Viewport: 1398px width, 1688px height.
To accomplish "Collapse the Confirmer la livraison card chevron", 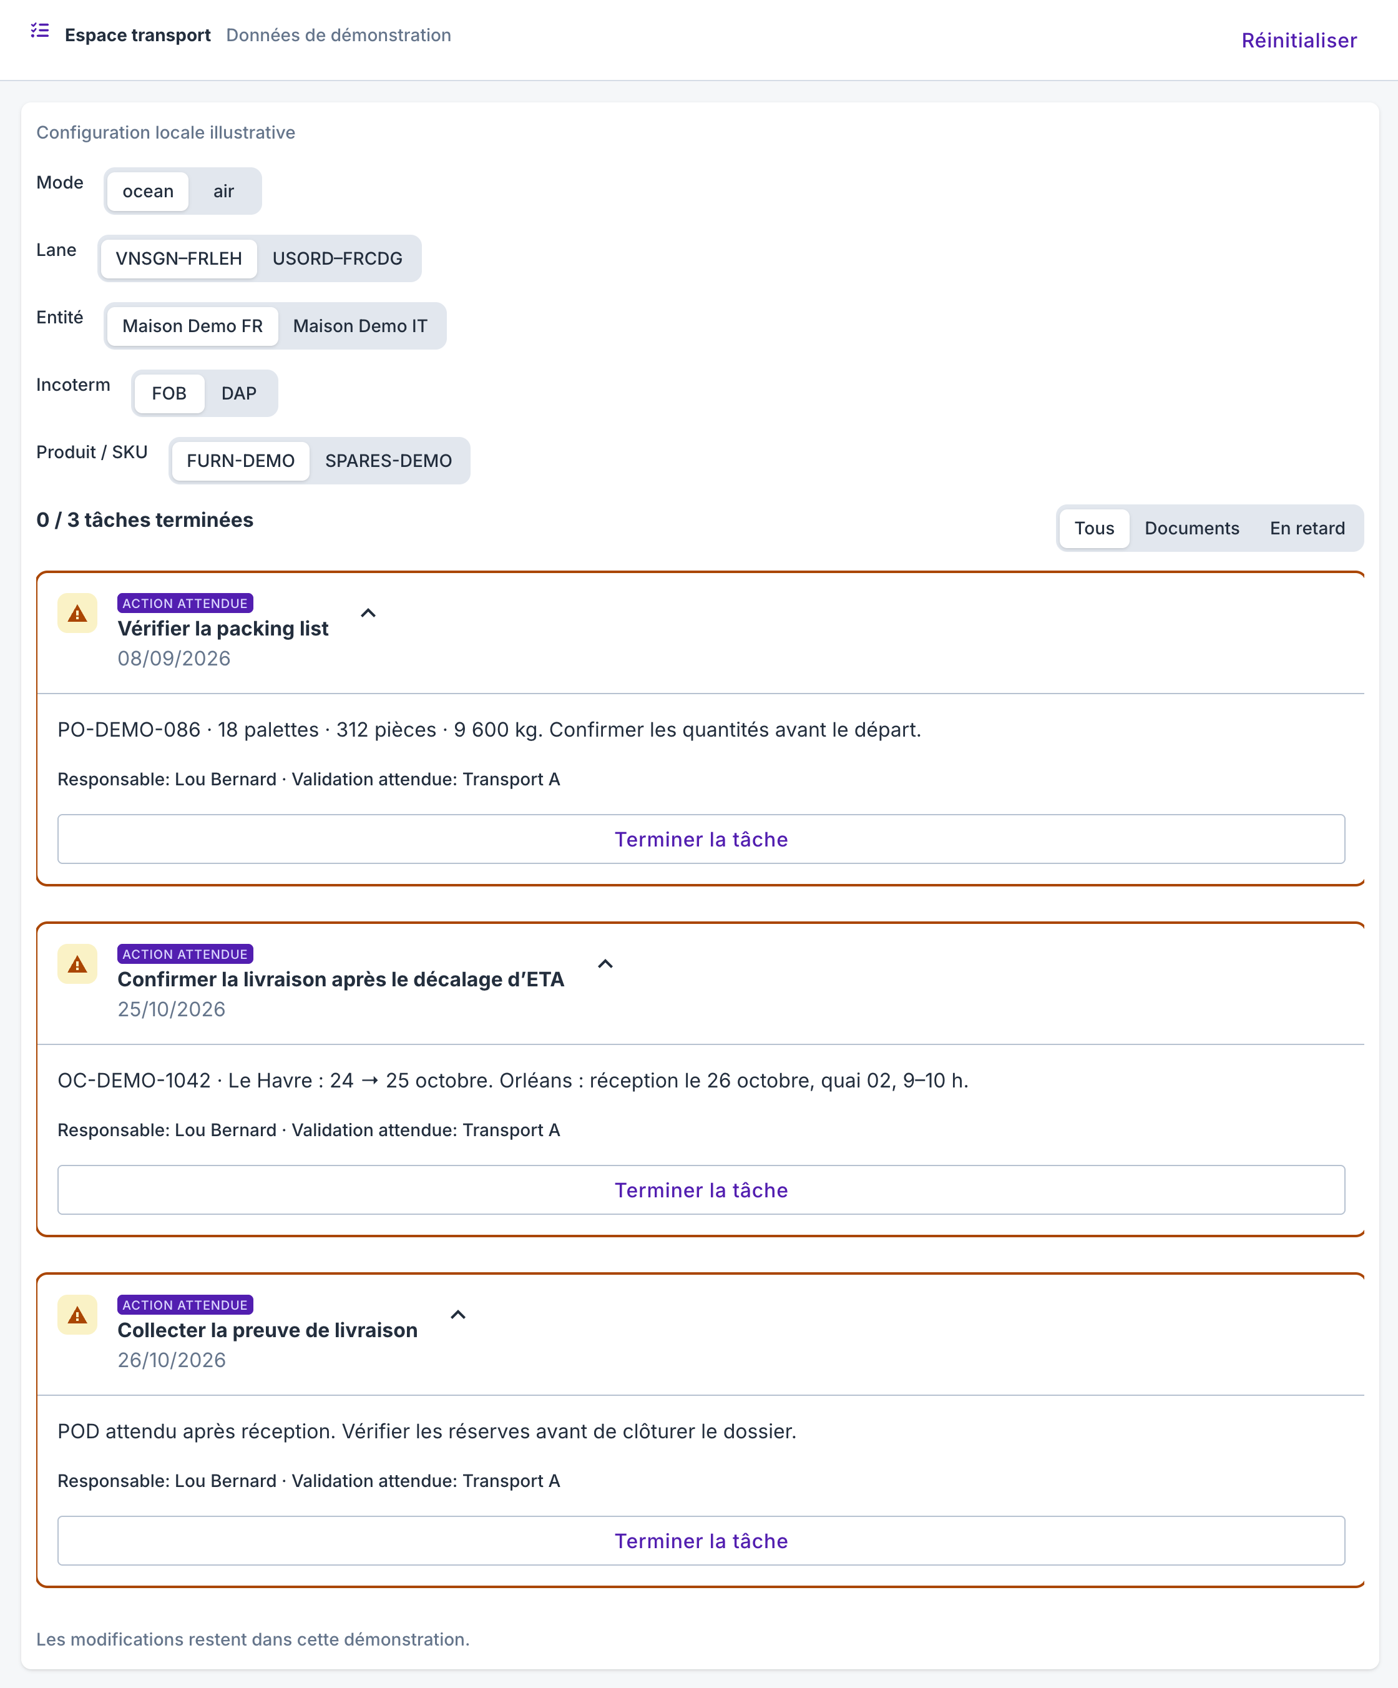I will 606,964.
